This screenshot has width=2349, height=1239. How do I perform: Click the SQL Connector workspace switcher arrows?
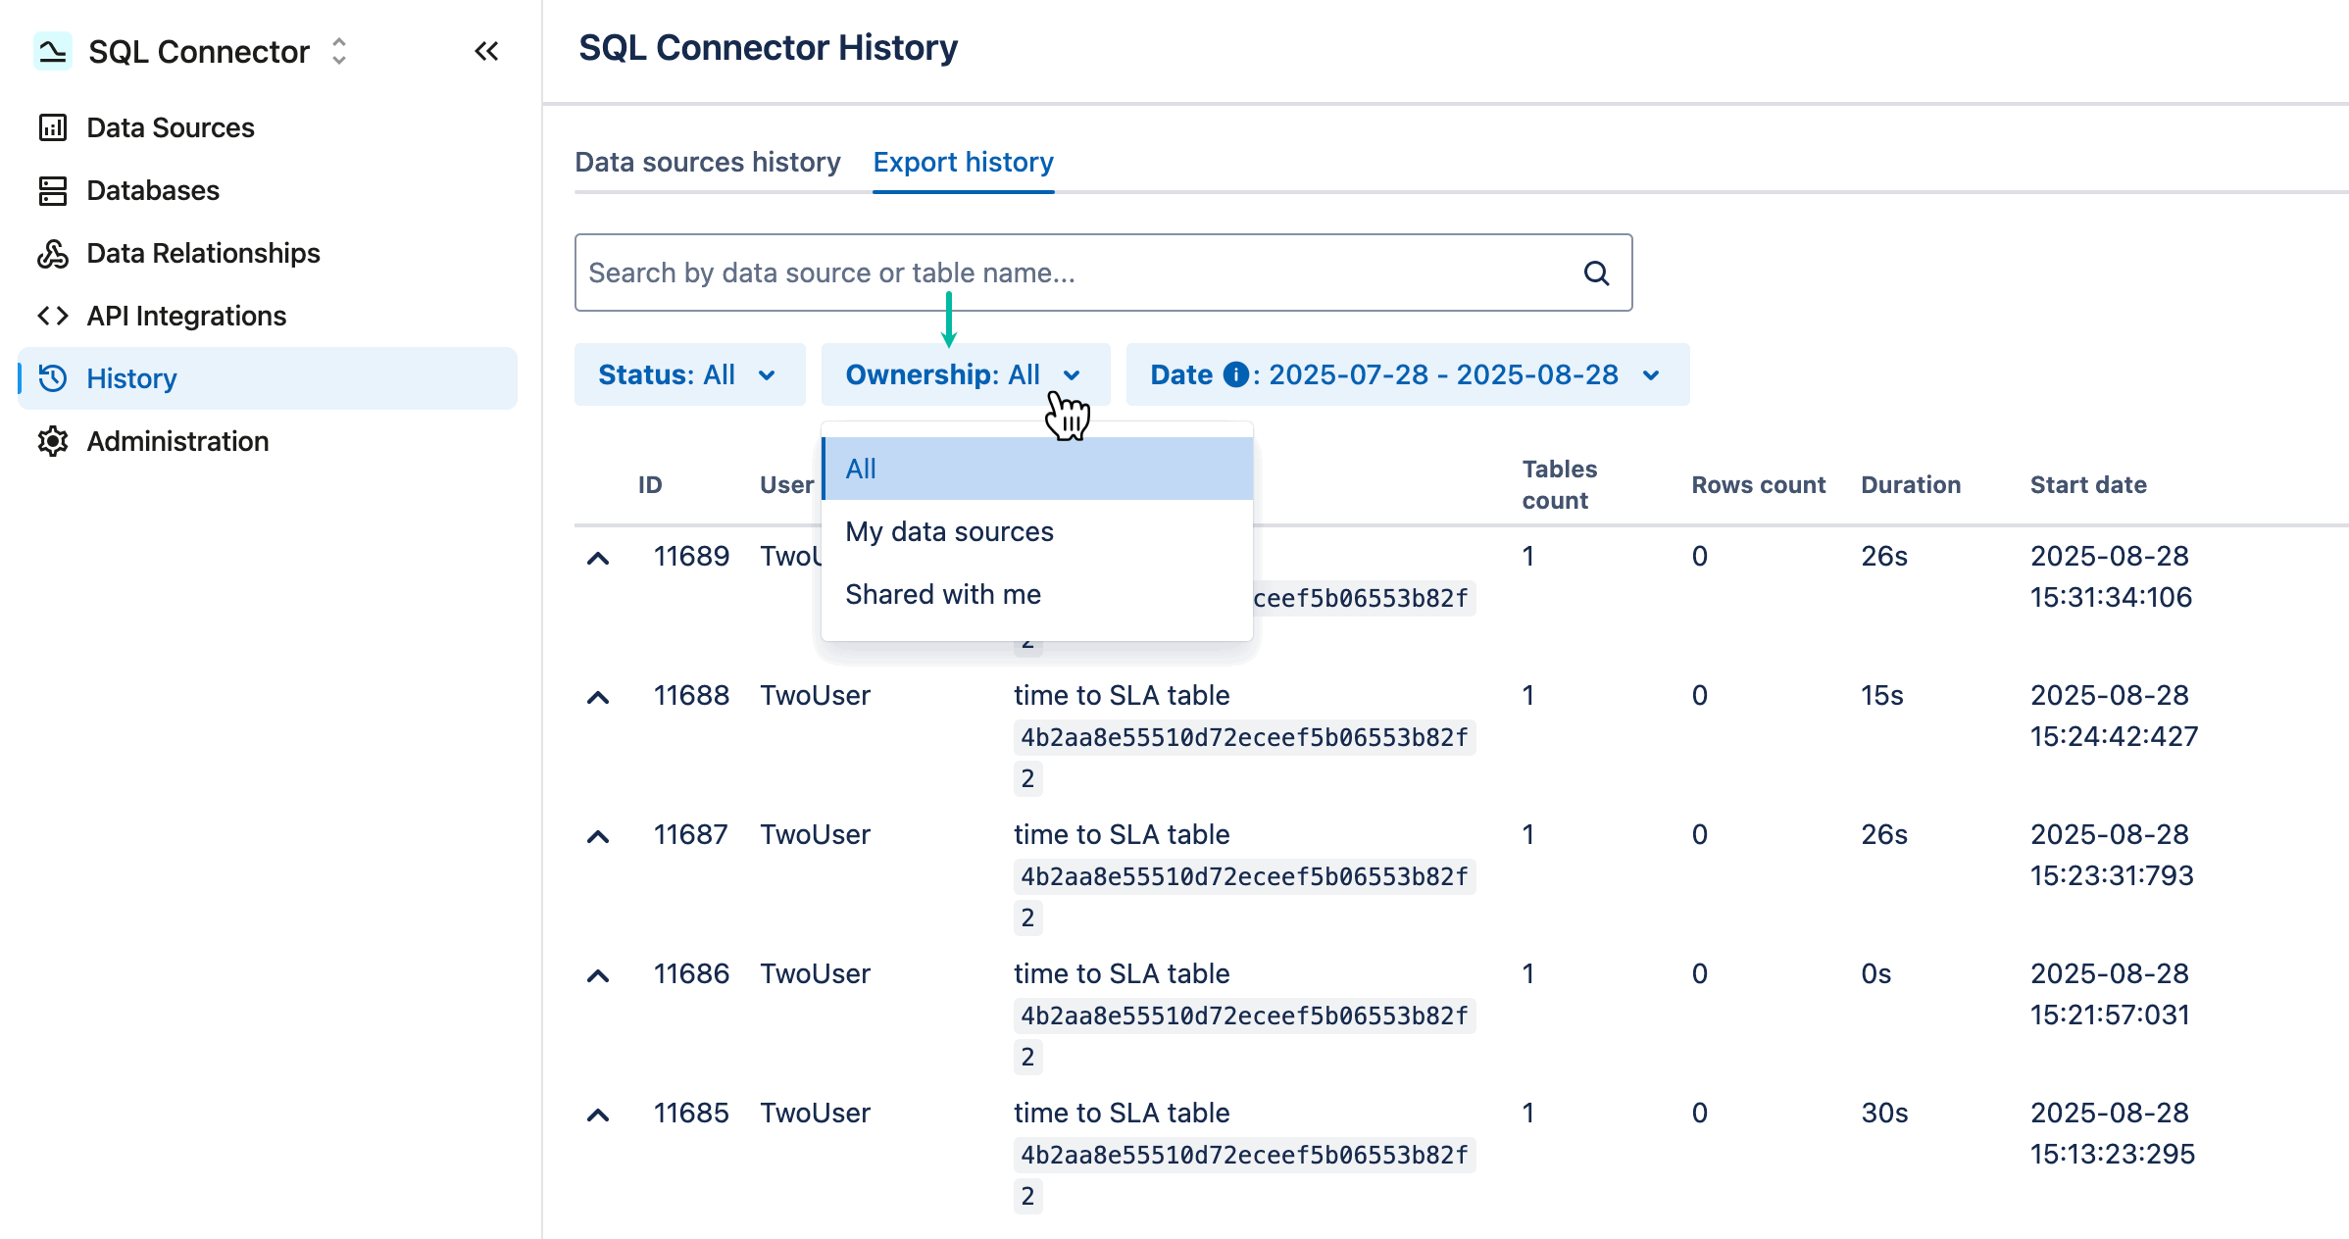click(x=337, y=51)
